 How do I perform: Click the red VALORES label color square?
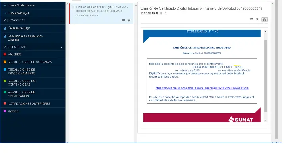point(4,54)
